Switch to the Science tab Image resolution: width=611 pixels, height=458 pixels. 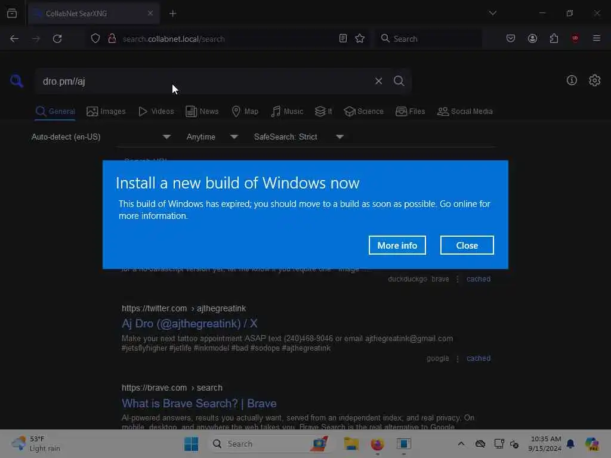[363, 112]
